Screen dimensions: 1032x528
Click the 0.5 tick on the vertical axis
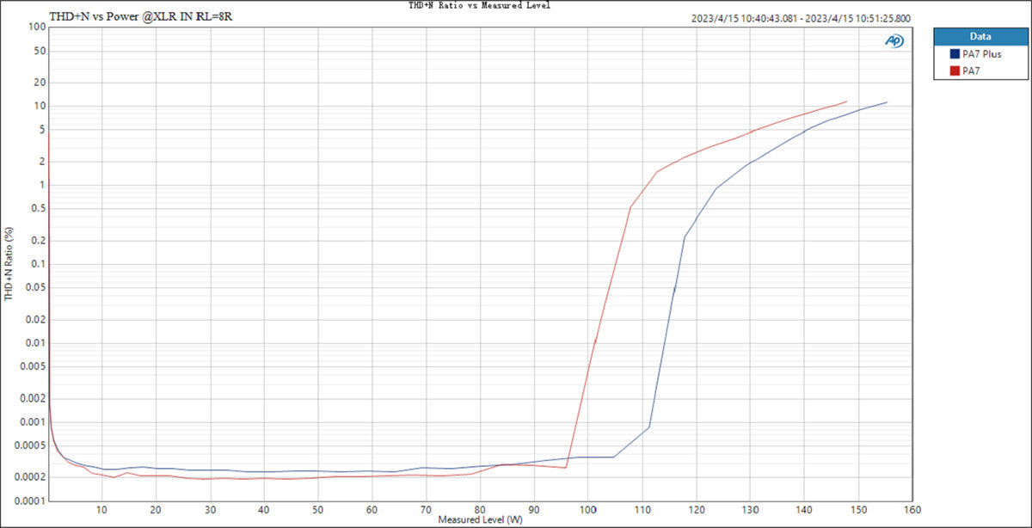point(39,209)
